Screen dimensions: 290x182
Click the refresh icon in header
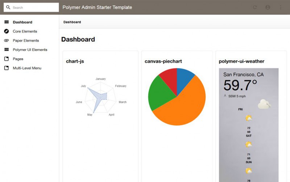255,7
